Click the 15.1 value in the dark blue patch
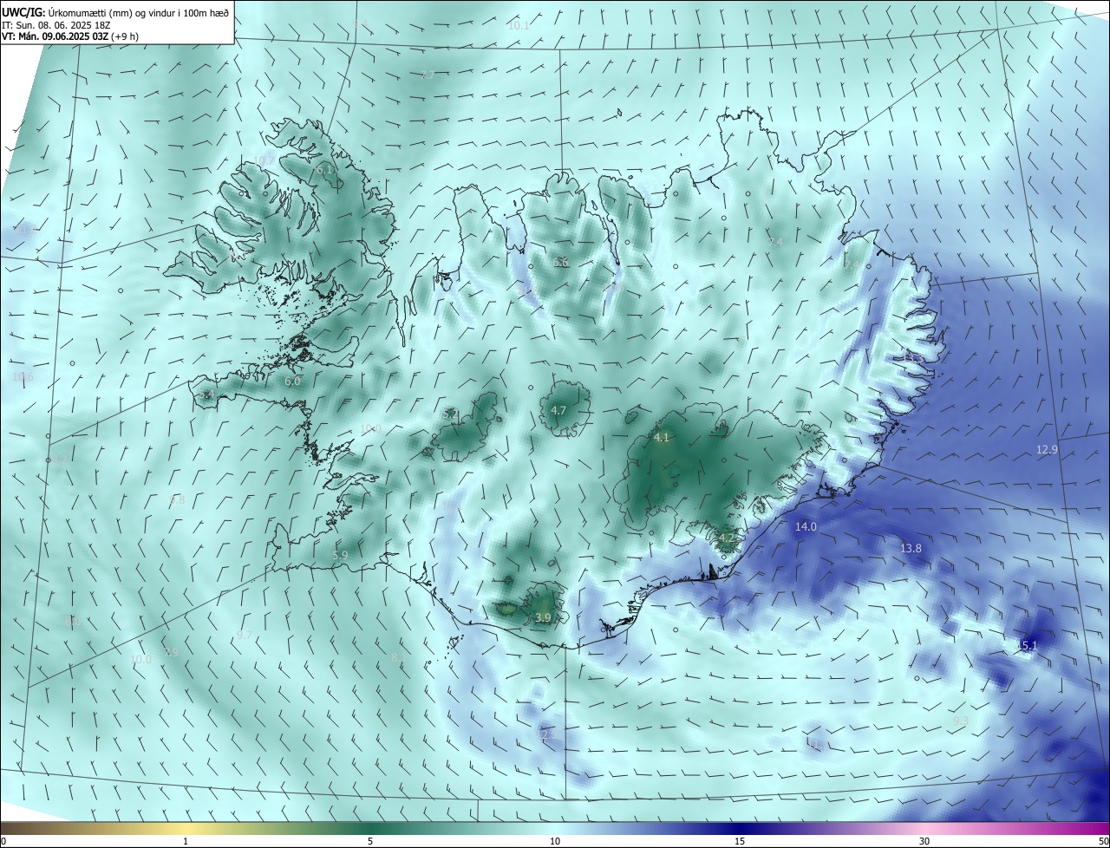This screenshot has width=1110, height=848. 1027,645
